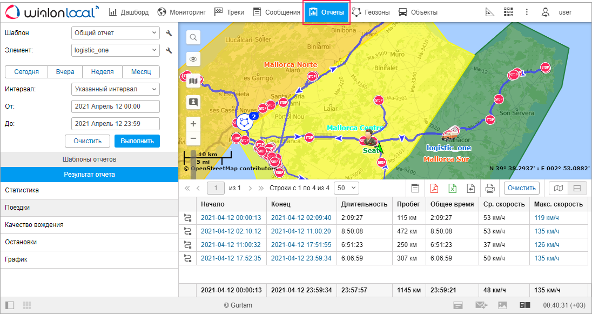Screen dimensions: 592x314
Task: Open the Геозоны tab
Action: (x=371, y=12)
